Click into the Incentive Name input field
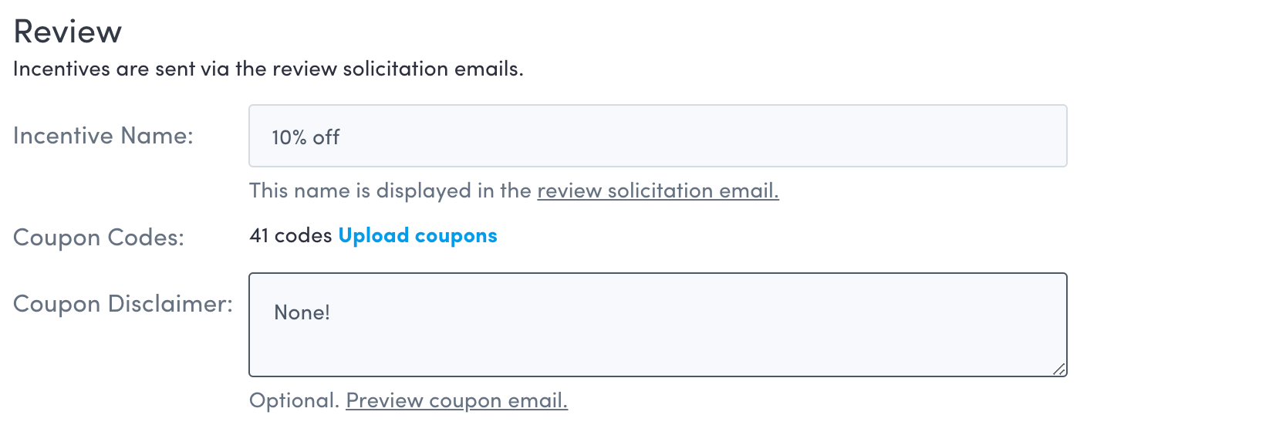Screen dimensions: 1276x432 point(657,137)
